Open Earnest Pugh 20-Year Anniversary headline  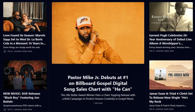(x=170, y=39)
